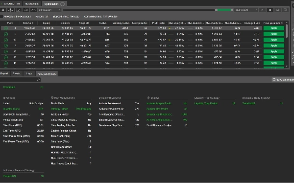Image resolution: width=294 pixels, height=183 pixels.
Task: Click the spinning progress circle on the Optimization tab
Action: pyautogui.click(x=63, y=4)
